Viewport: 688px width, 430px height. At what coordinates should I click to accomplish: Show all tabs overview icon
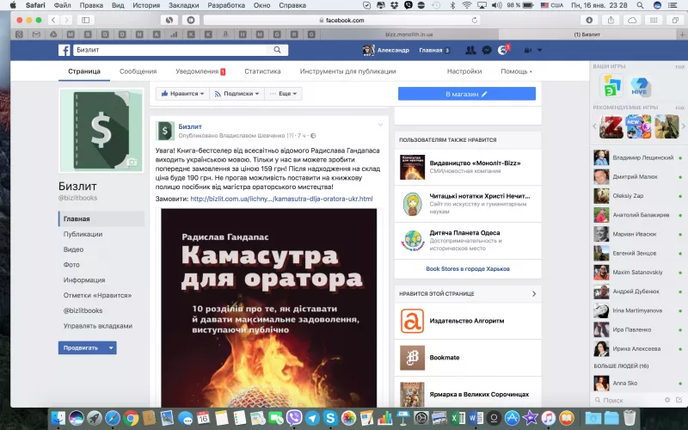[675, 20]
